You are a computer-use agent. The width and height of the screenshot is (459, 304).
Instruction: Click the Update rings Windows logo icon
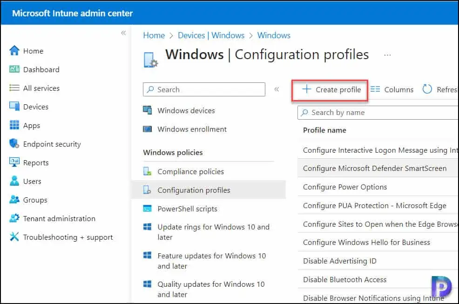pyautogui.click(x=147, y=227)
